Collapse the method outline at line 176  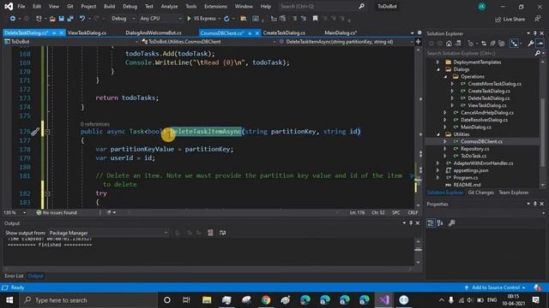[x=48, y=132]
